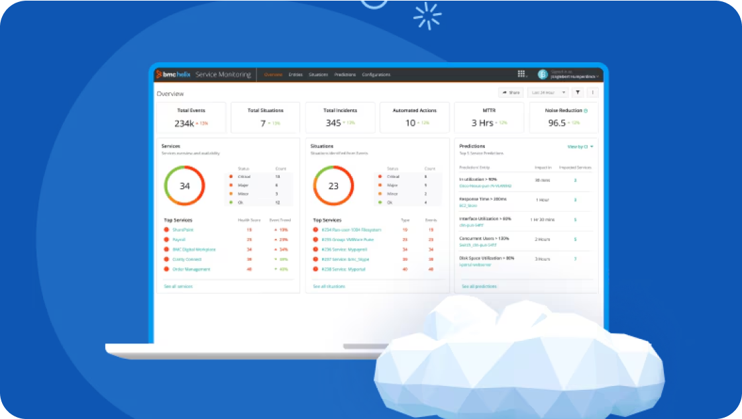Screen dimensions: 742x419
Task: Click alert icon beside situation #236
Action: coord(315,250)
